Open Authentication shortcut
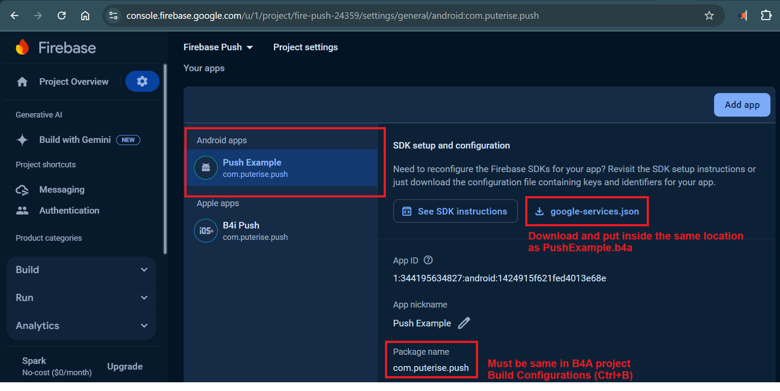Screen dimensions: 780x391 [x=69, y=211]
